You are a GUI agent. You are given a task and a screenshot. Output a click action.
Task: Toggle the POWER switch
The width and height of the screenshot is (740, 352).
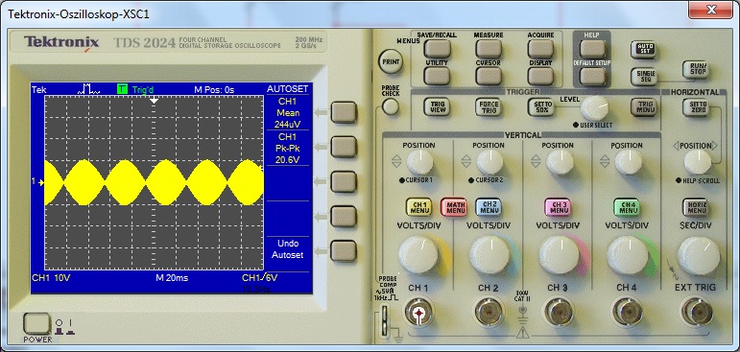[x=36, y=323]
